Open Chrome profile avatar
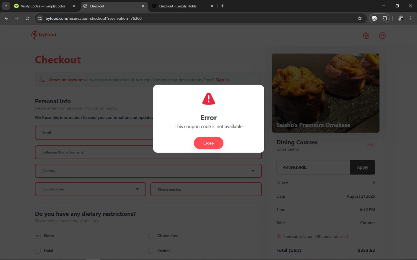 click(401, 18)
